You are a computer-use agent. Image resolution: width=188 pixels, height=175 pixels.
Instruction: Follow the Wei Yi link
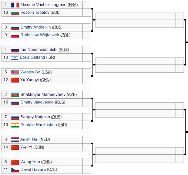(26, 147)
